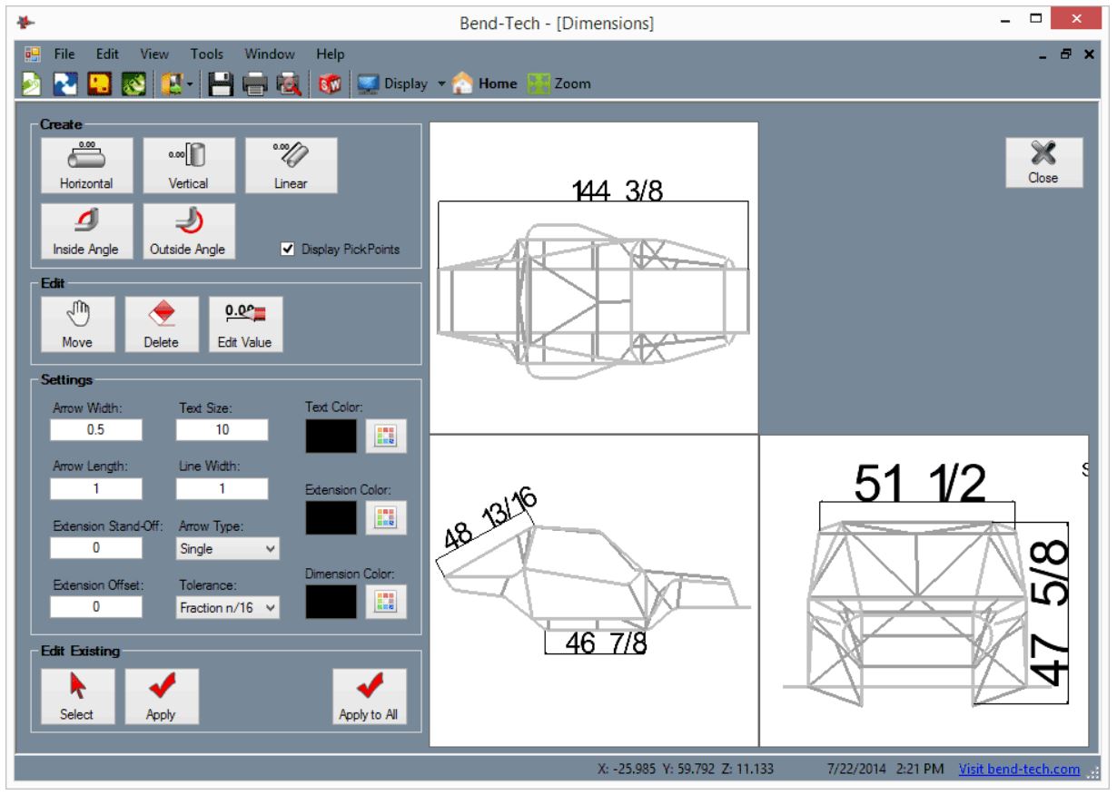The width and height of the screenshot is (1117, 795).
Task: Open the Tools menu
Action: [206, 54]
